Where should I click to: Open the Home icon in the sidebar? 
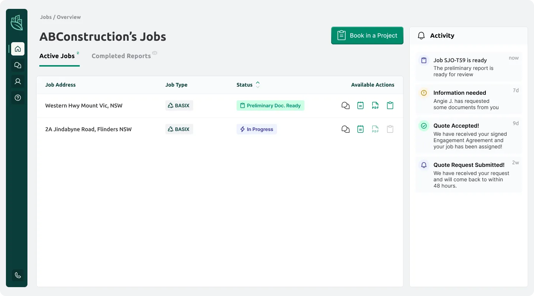(x=17, y=48)
